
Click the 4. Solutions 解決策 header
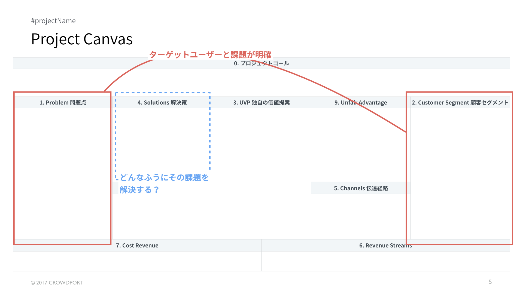(x=162, y=103)
